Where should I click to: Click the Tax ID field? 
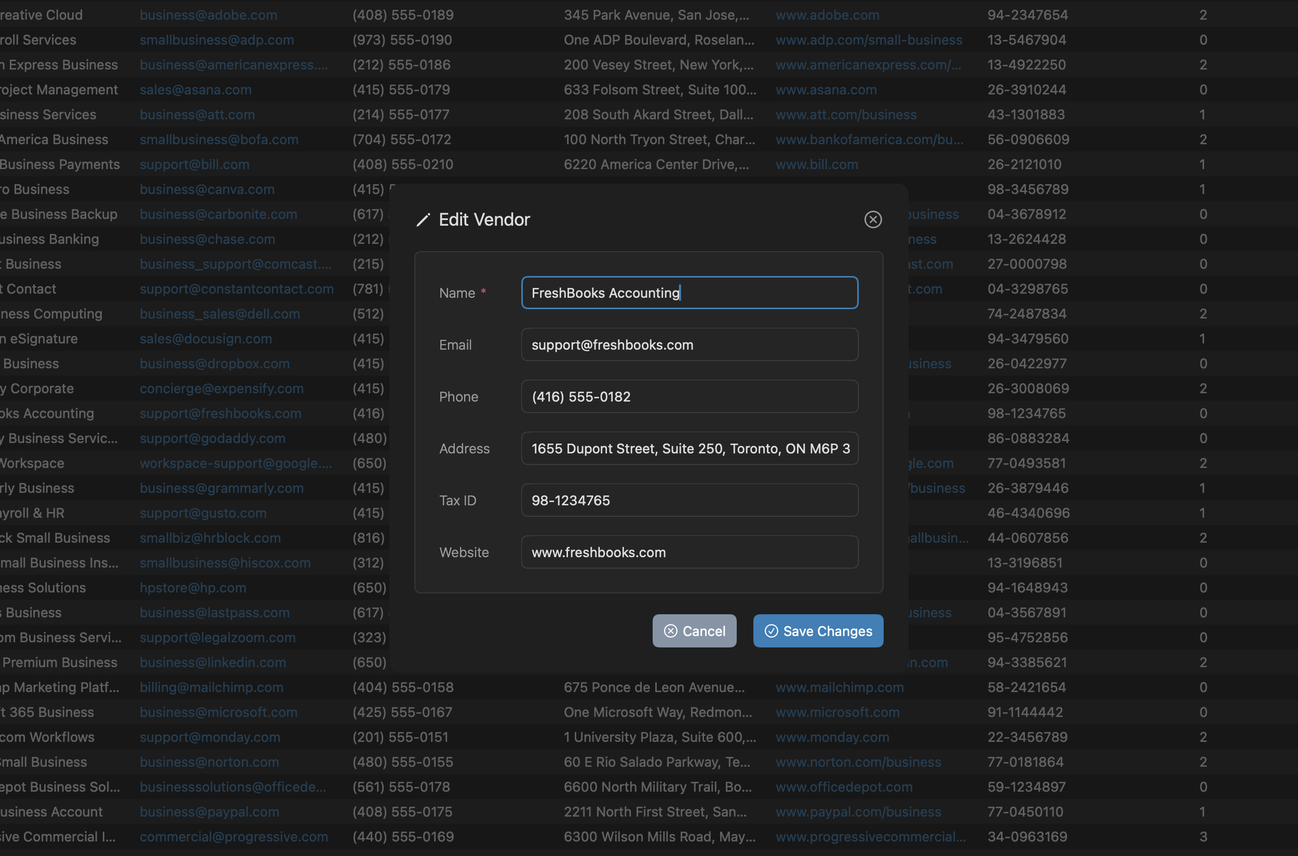pos(689,500)
